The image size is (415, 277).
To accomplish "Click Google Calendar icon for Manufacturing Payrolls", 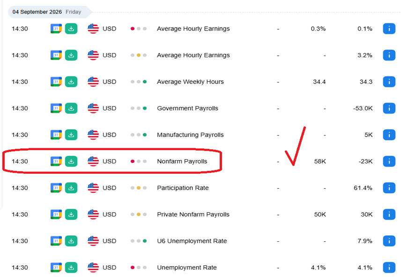I will click(x=56, y=135).
